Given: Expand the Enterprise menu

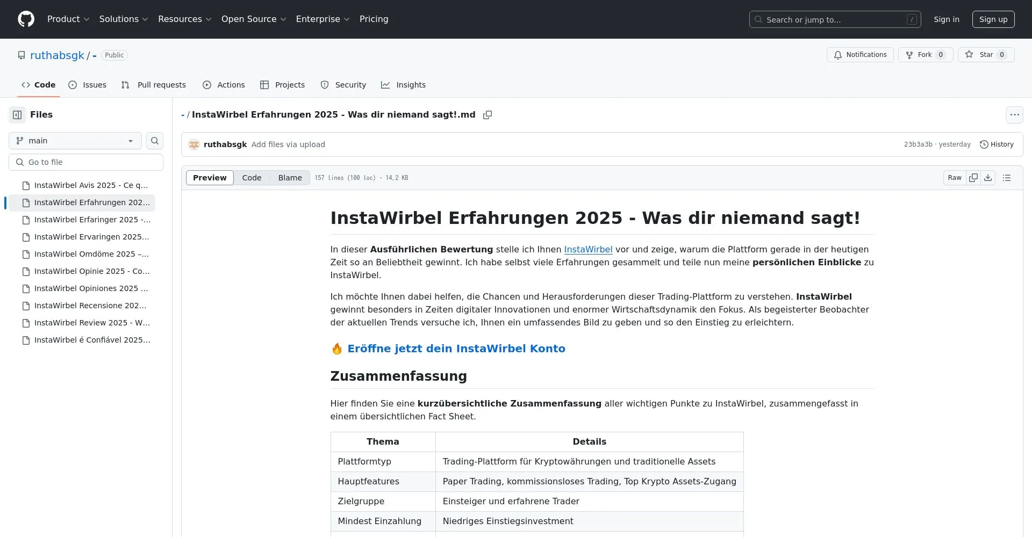Looking at the screenshot, I should [x=322, y=19].
